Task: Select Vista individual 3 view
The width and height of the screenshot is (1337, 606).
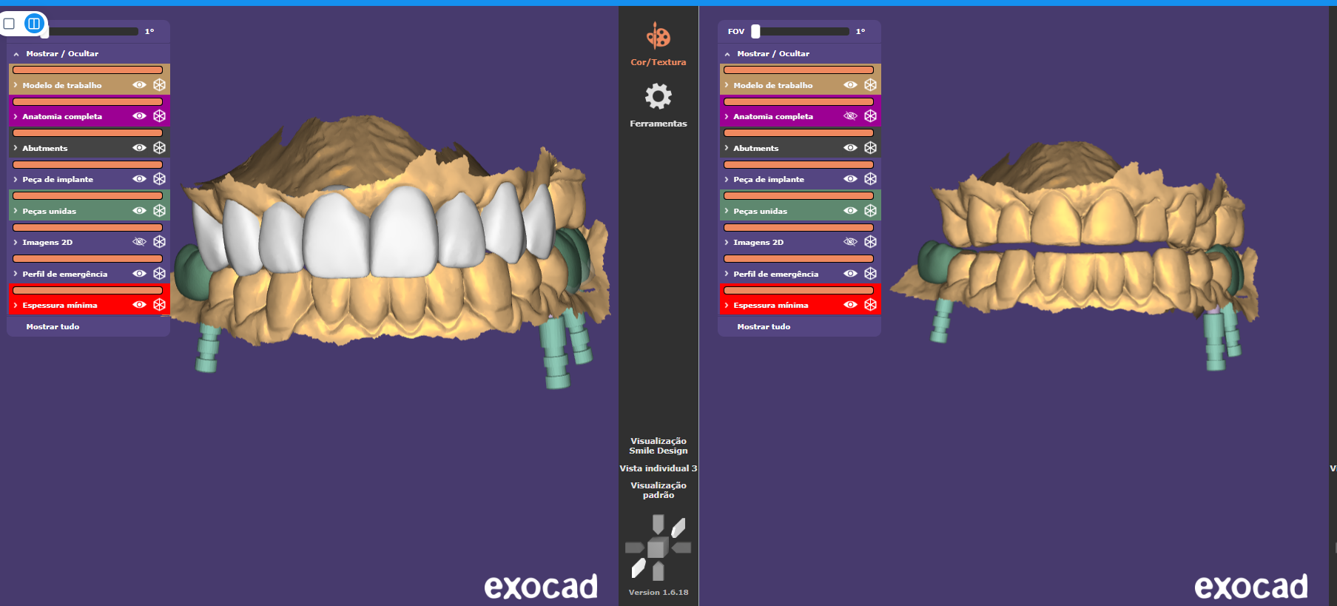Action: [x=658, y=468]
